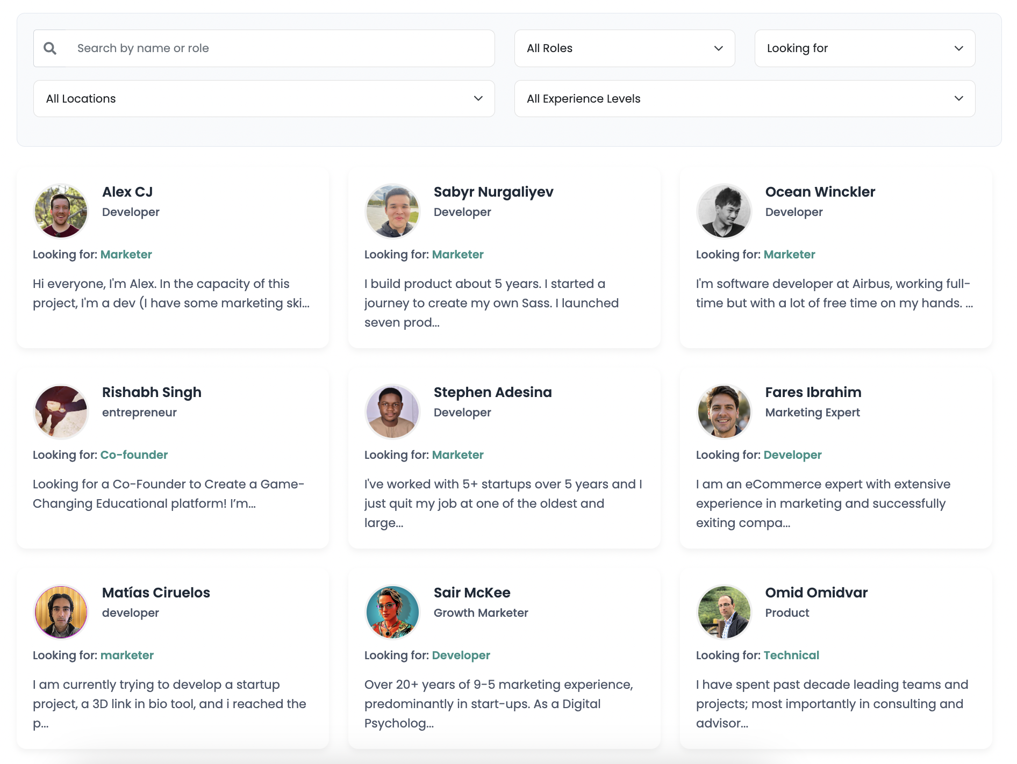The width and height of the screenshot is (1017, 764).
Task: Click Fares Ibrahim's profile photo
Action: coord(724,411)
